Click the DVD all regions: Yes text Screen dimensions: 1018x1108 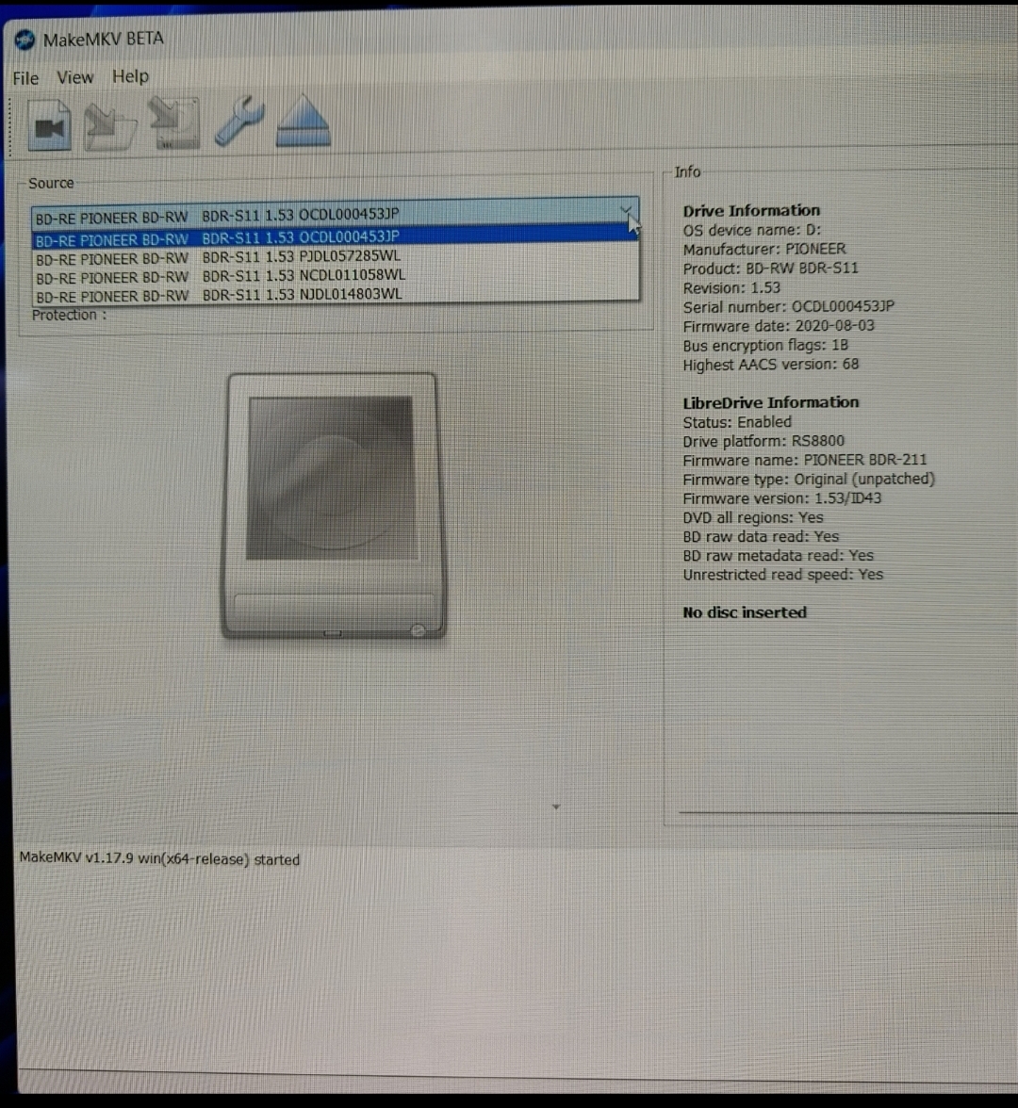753,517
